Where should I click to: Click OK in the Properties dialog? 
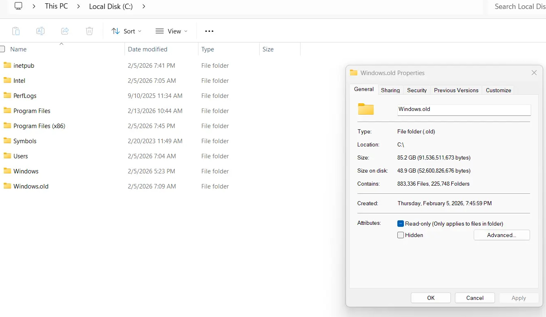431,298
